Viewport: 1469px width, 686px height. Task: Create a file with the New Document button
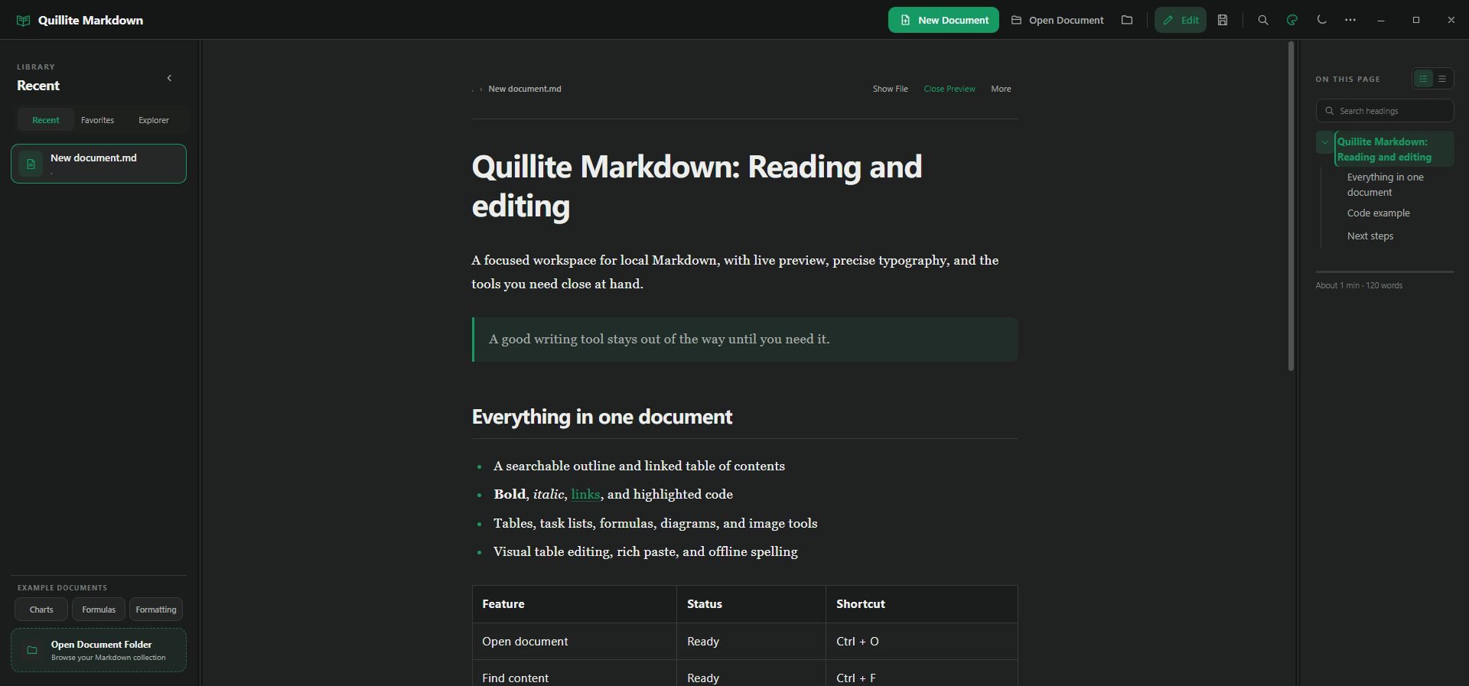(943, 20)
